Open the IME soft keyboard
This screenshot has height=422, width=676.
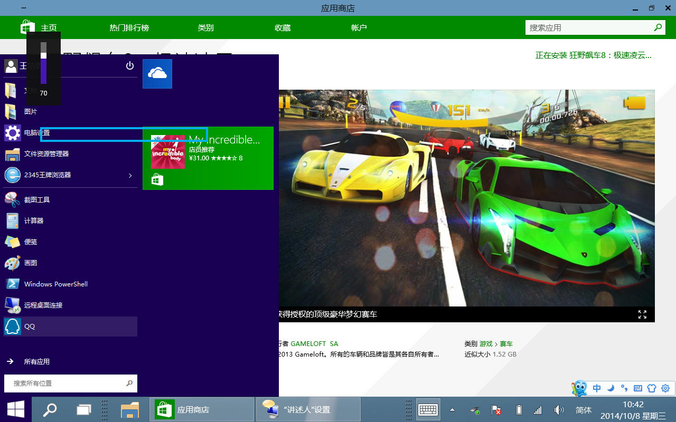[638, 388]
